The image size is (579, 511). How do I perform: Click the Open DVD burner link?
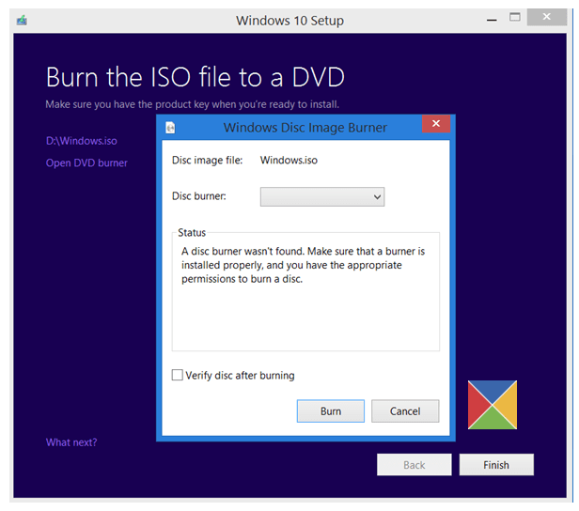pyautogui.click(x=86, y=163)
